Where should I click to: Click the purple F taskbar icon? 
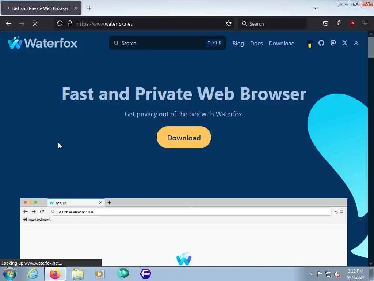point(146,274)
